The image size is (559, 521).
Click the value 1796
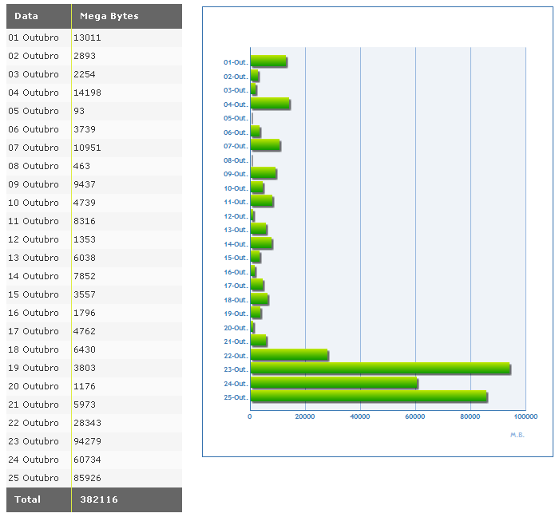(85, 313)
